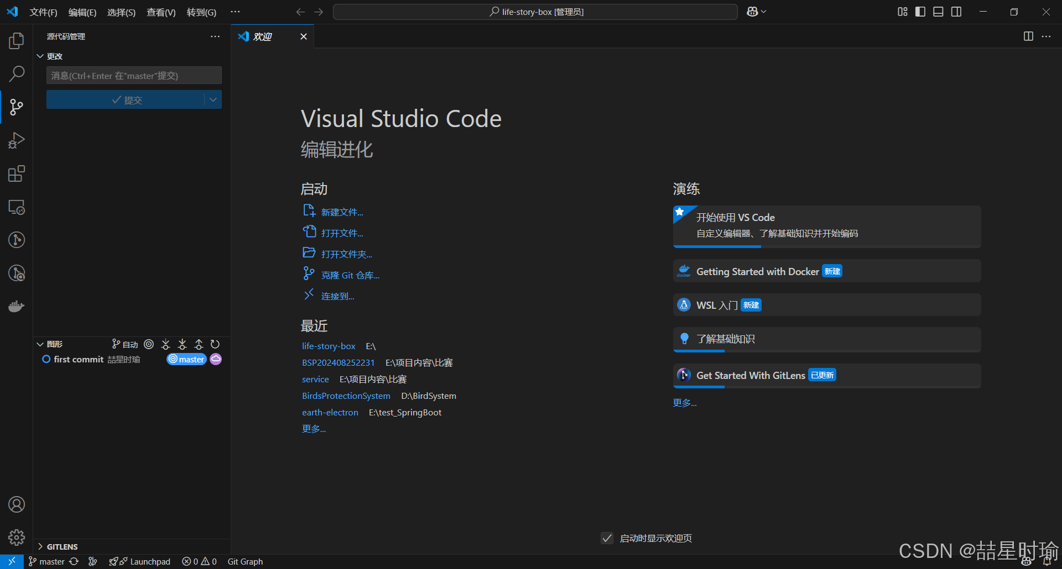The width and height of the screenshot is (1062, 569).
Task: Open recent project BirdsProtectionSystem
Action: (x=346, y=396)
